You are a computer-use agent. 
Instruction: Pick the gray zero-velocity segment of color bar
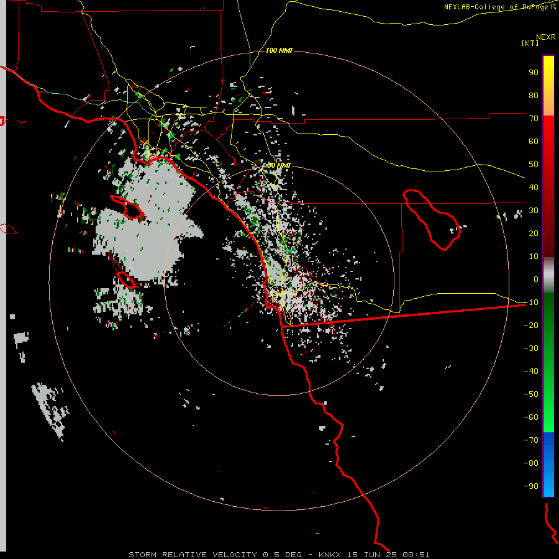pyautogui.click(x=548, y=275)
